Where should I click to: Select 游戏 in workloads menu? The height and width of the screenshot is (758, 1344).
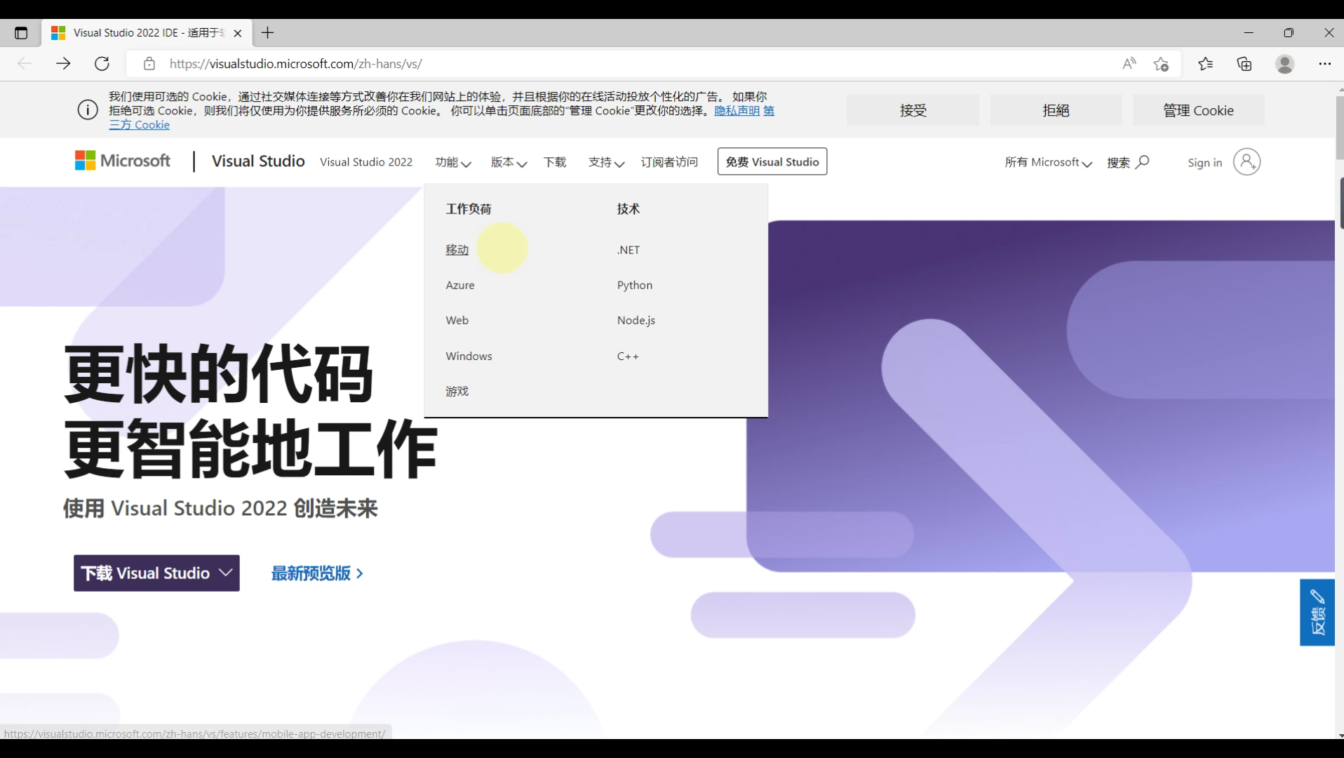[457, 391]
